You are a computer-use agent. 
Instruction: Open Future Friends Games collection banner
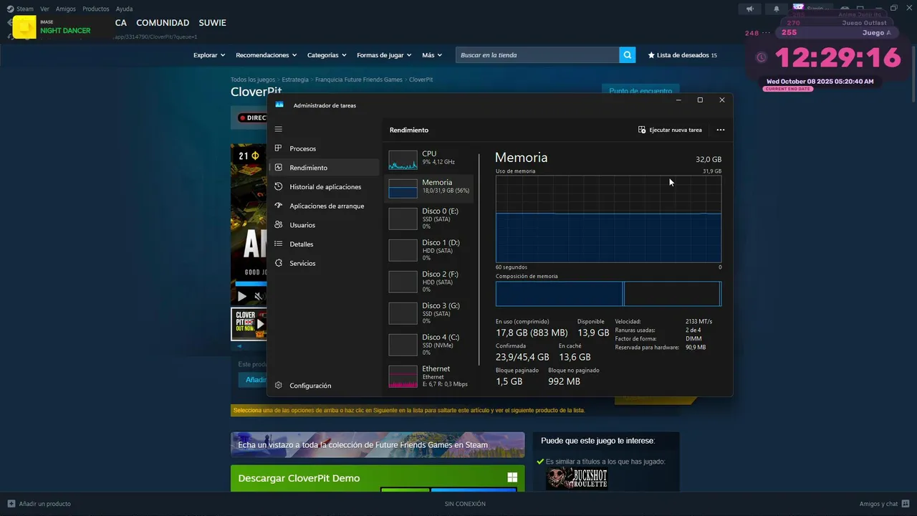click(x=378, y=444)
